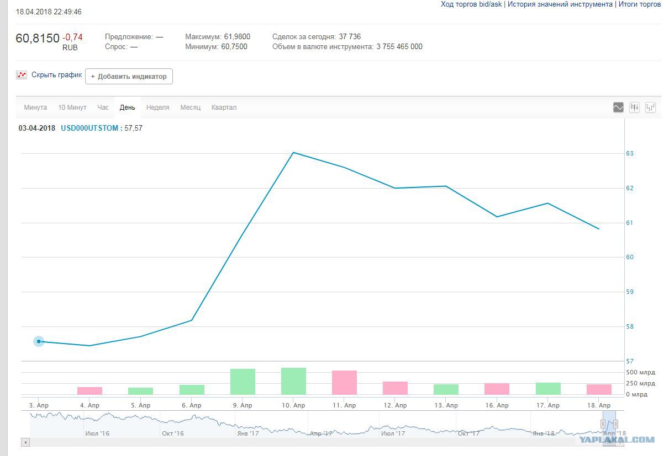Click the price value 60,8150
669x456 pixels.
[38, 38]
